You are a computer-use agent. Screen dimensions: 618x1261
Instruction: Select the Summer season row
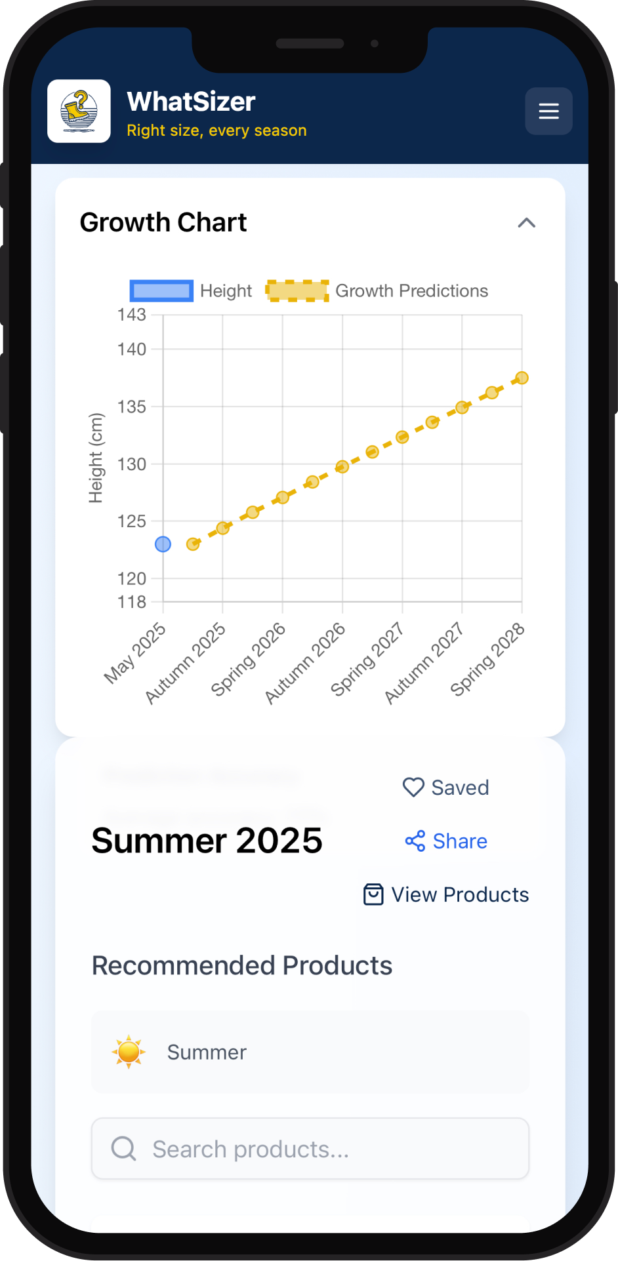click(310, 1052)
